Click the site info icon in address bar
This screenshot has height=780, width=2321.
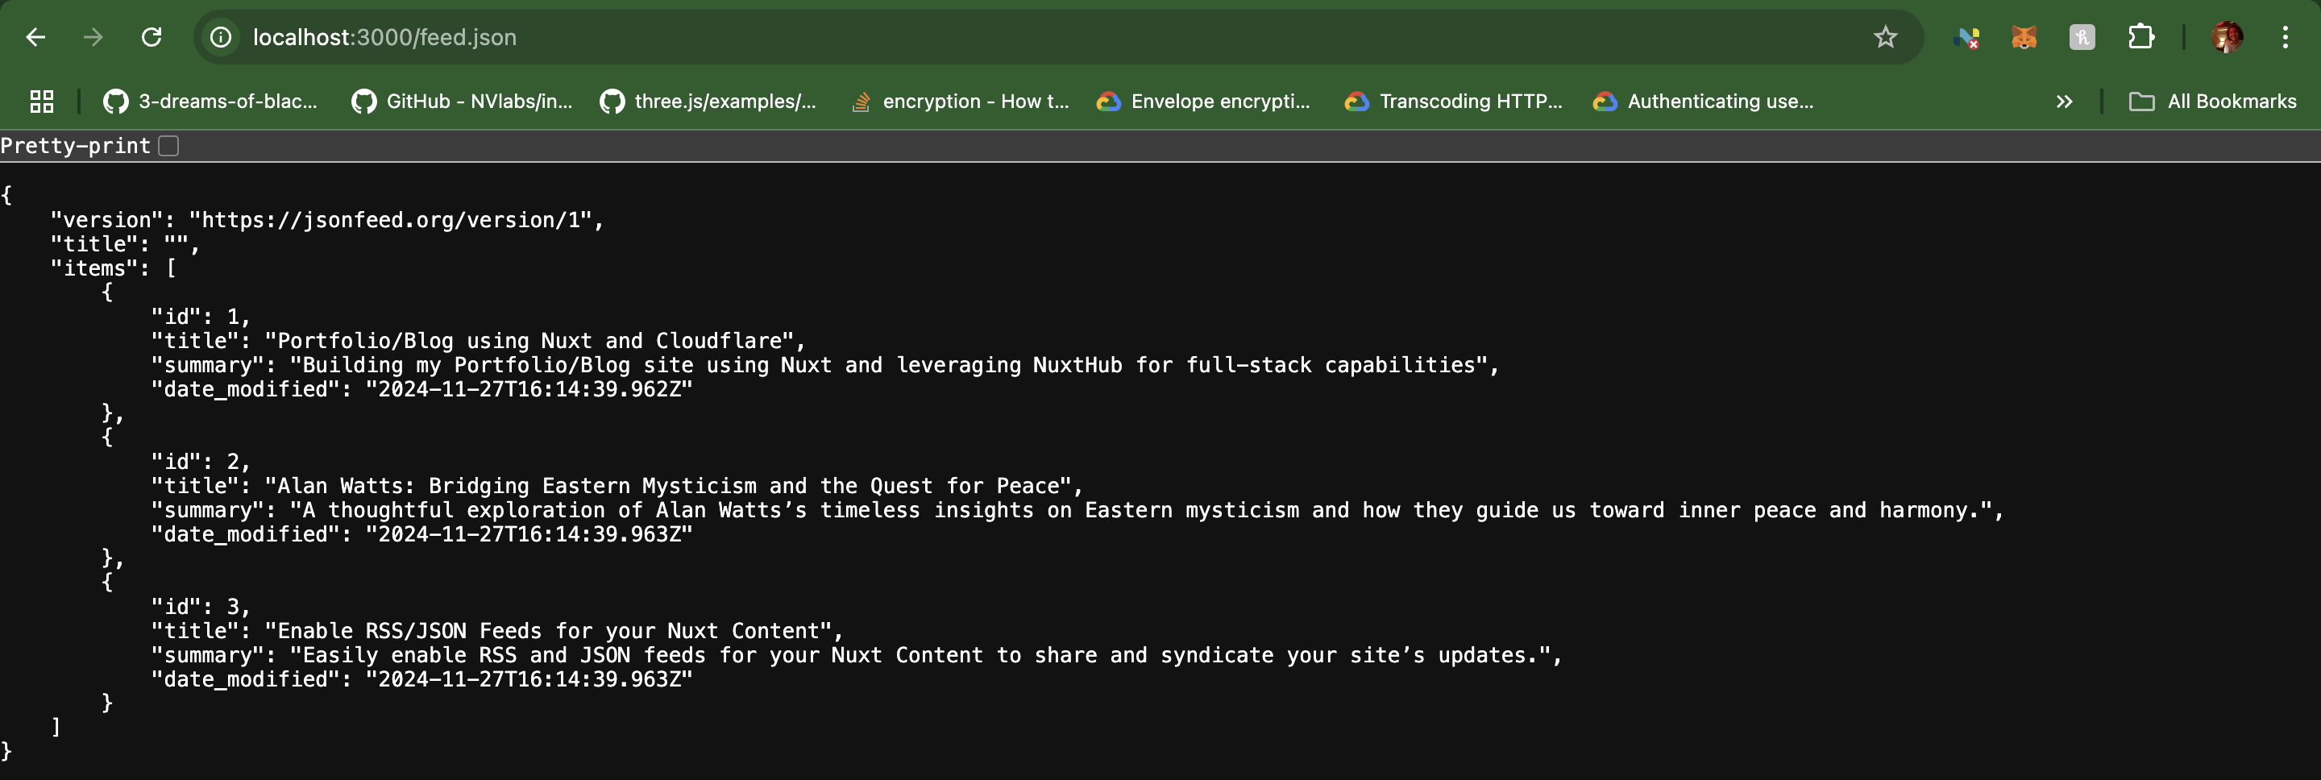coord(220,37)
